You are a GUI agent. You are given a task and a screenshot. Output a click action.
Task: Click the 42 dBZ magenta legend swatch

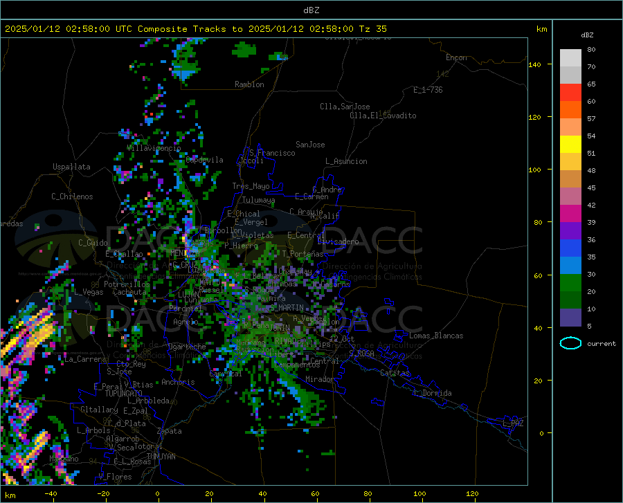point(570,214)
